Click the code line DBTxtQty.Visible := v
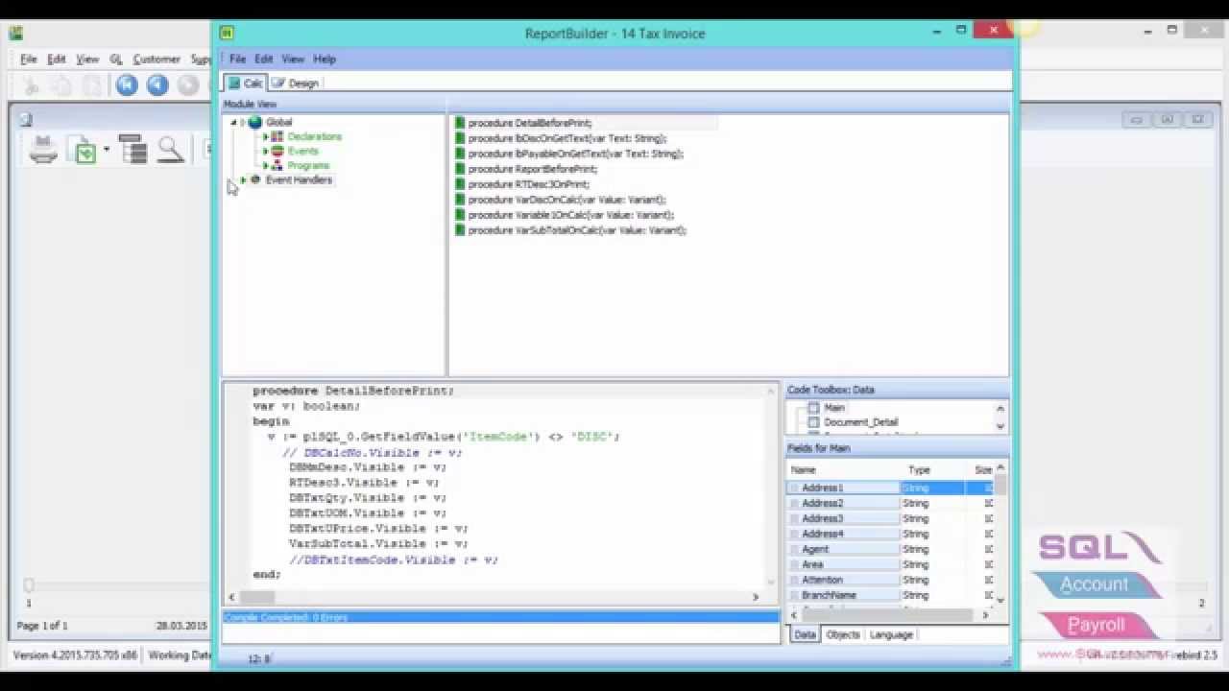This screenshot has height=691, width=1229. [368, 498]
